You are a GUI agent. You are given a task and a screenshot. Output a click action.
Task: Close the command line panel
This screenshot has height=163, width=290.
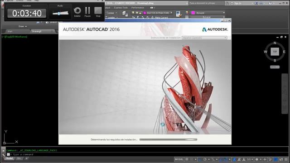pyautogui.click(x=3, y=151)
